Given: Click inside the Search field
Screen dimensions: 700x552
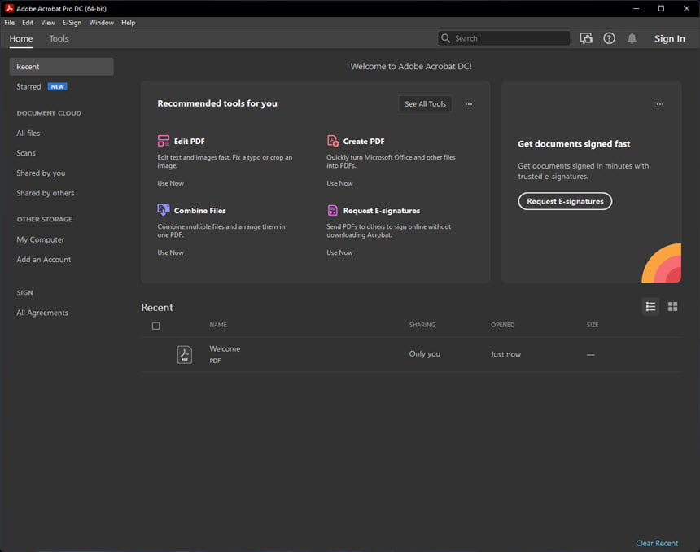Looking at the screenshot, I should click(504, 38).
